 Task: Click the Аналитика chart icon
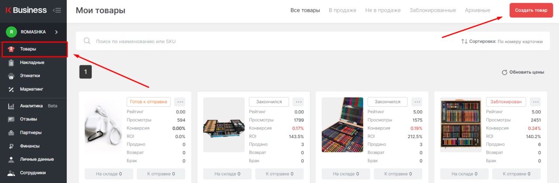[11, 106]
